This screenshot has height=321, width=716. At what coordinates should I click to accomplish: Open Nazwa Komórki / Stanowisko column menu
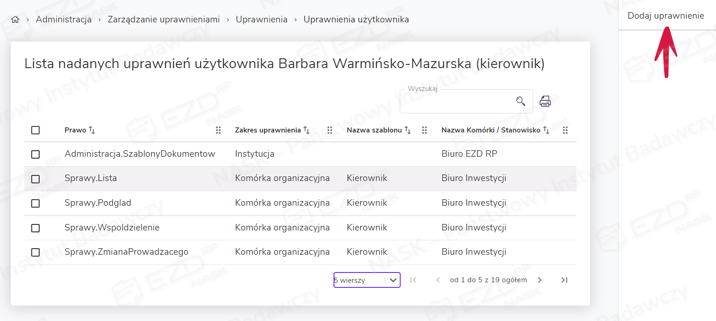pos(565,130)
